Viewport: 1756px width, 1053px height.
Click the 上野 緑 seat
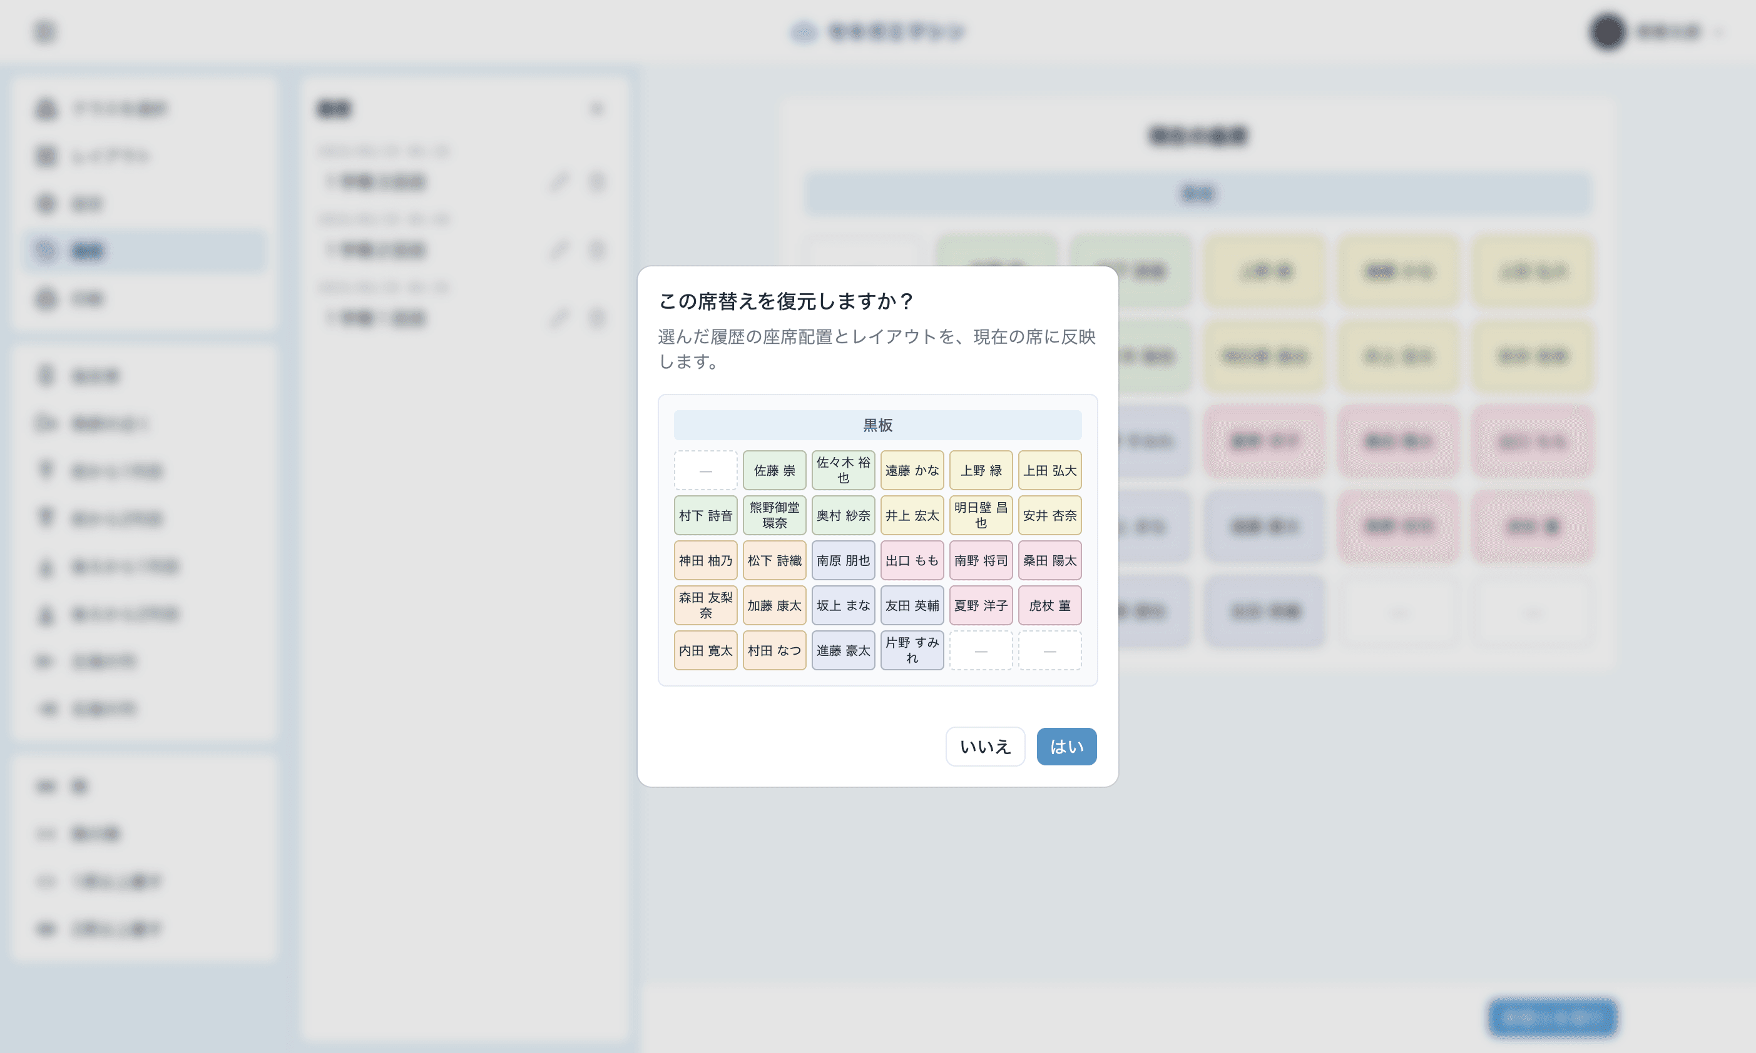981,470
